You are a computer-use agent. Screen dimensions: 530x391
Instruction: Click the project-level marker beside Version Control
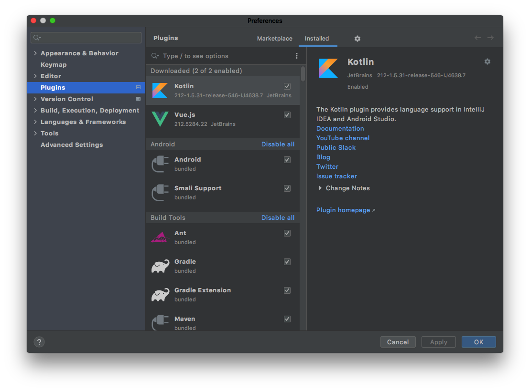[x=138, y=99]
